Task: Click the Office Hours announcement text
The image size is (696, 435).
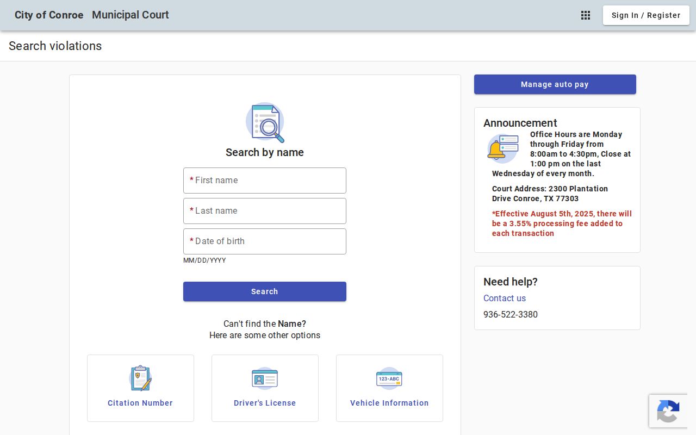Action: [562, 154]
